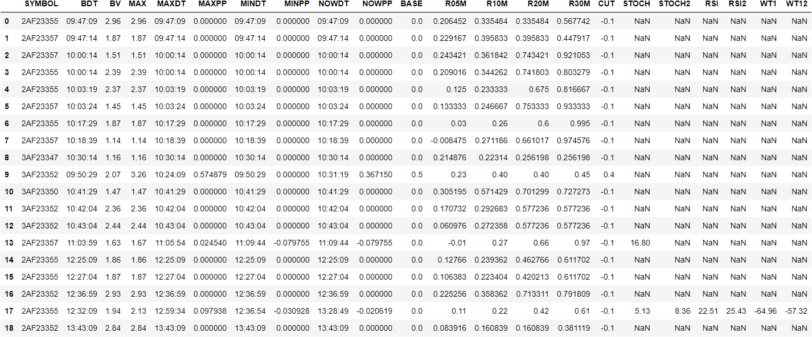The height and width of the screenshot is (337, 812).
Task: Click MAXPP value 0.024540
Action: (x=210, y=243)
